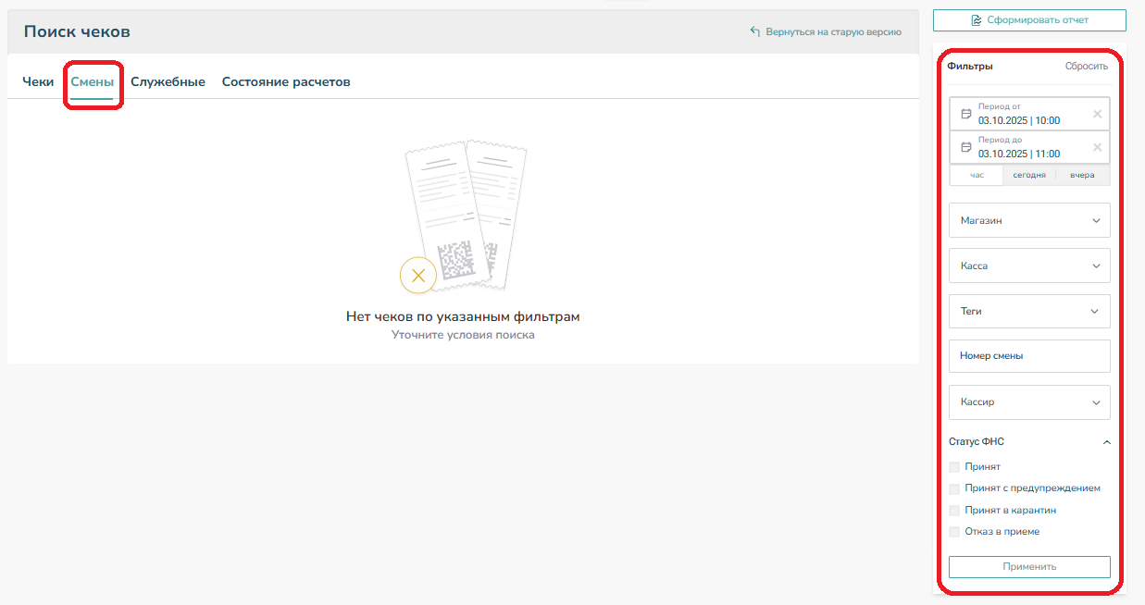The height and width of the screenshot is (605, 1145).
Task: Click the Номер смены input field
Action: coord(1029,356)
